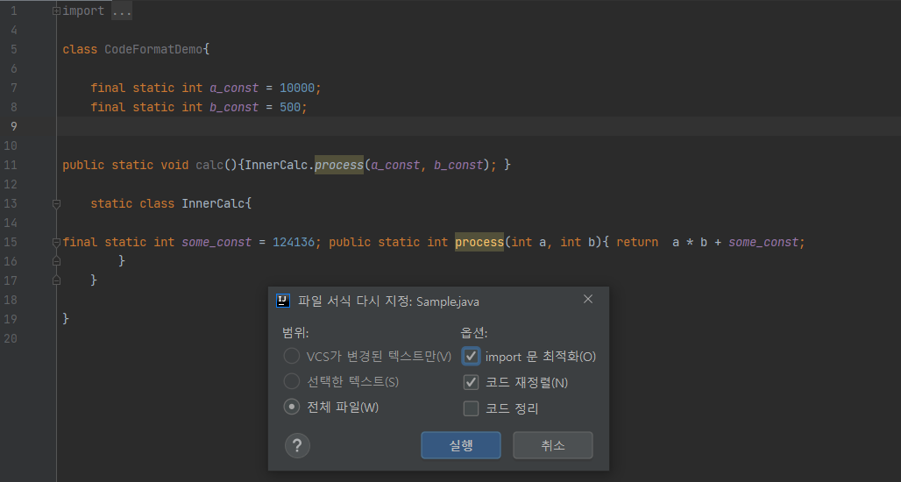This screenshot has height=482, width=901.
Task: Expand the folded import block
Action: point(56,11)
